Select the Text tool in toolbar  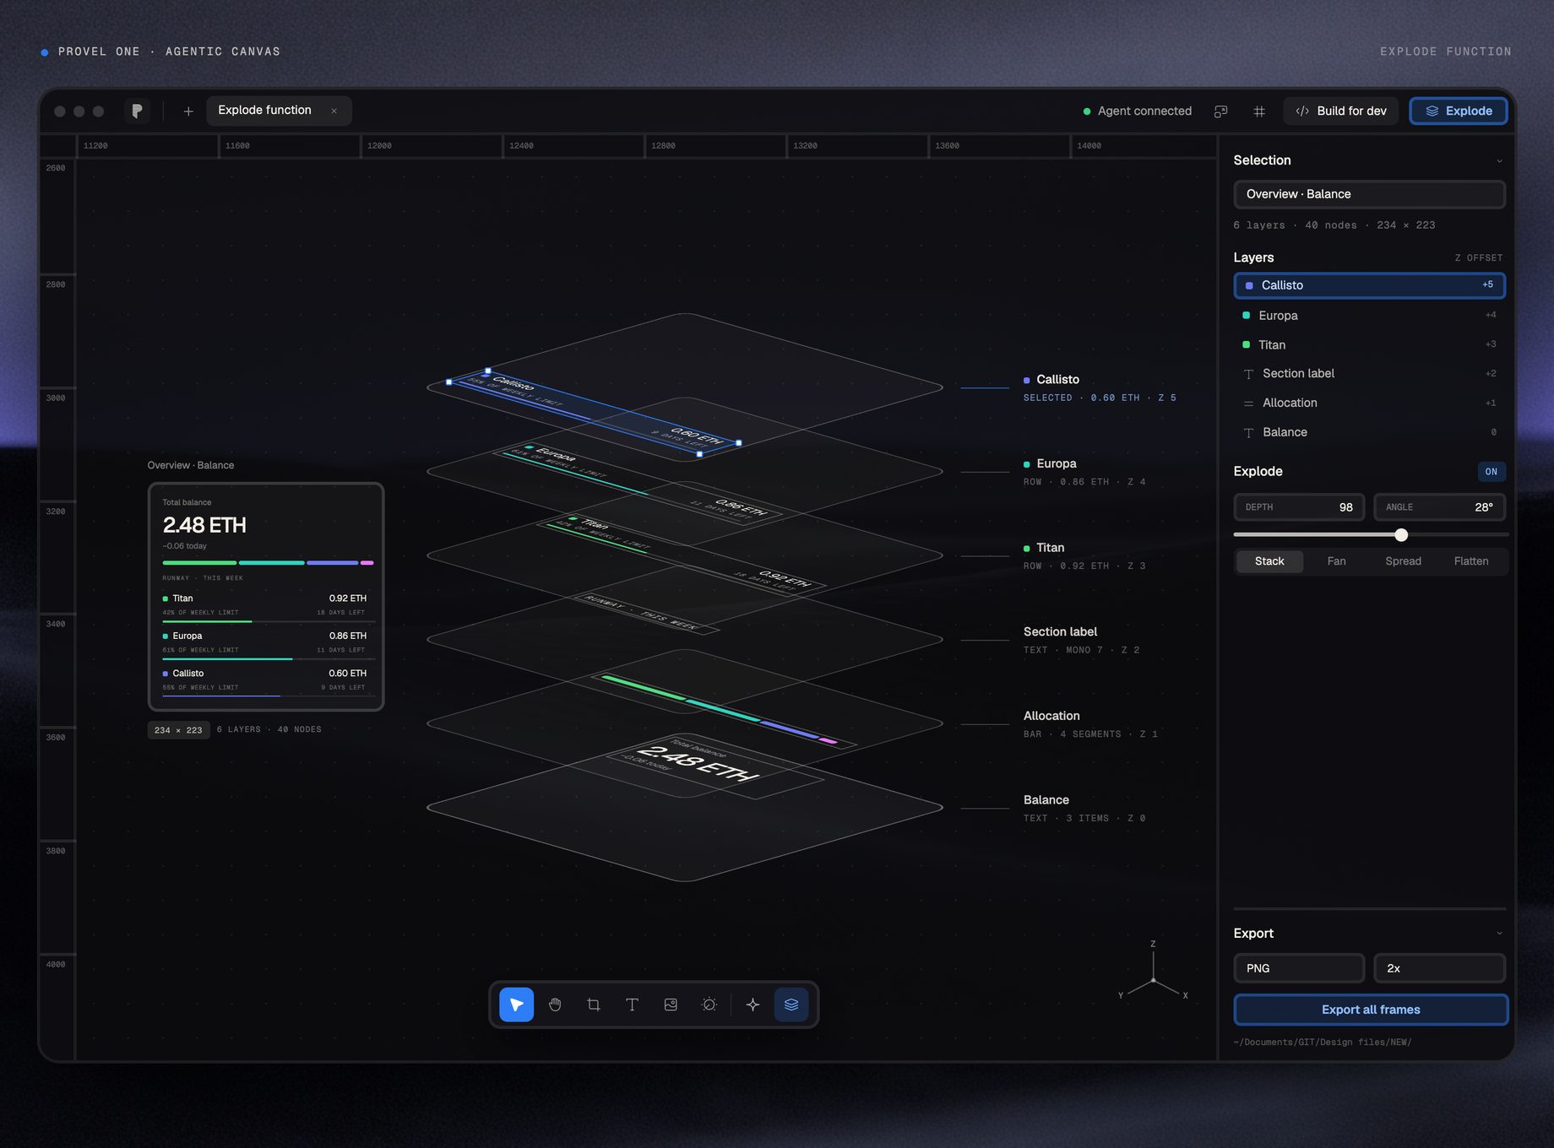coord(632,1004)
